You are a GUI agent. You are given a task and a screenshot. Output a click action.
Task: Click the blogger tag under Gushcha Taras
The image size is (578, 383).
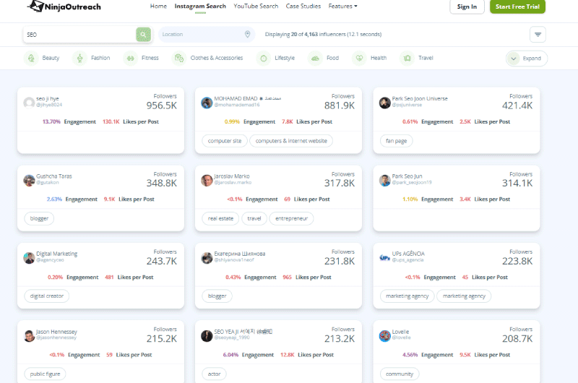pyautogui.click(x=39, y=218)
